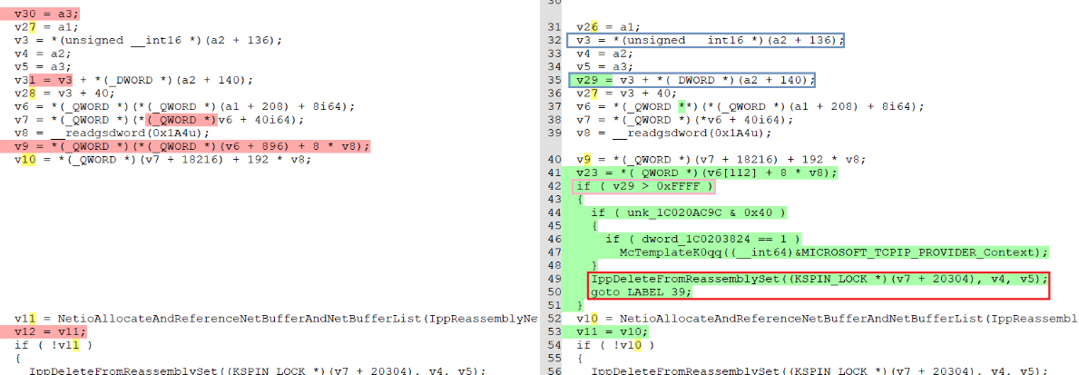This screenshot has height=375, width=1079.
Task: Click the 'goto LABEL_39;' statement
Action: pos(640,291)
